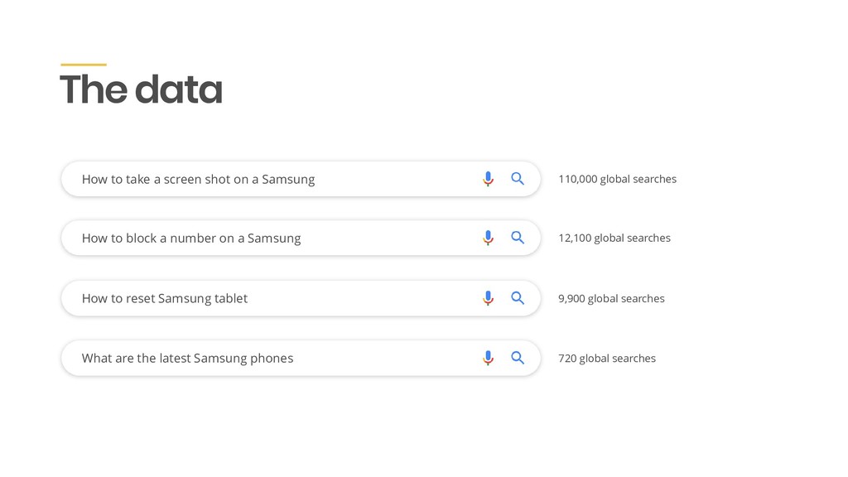Click 'The data' heading
Screen dimensions: 848x477
tap(141, 89)
